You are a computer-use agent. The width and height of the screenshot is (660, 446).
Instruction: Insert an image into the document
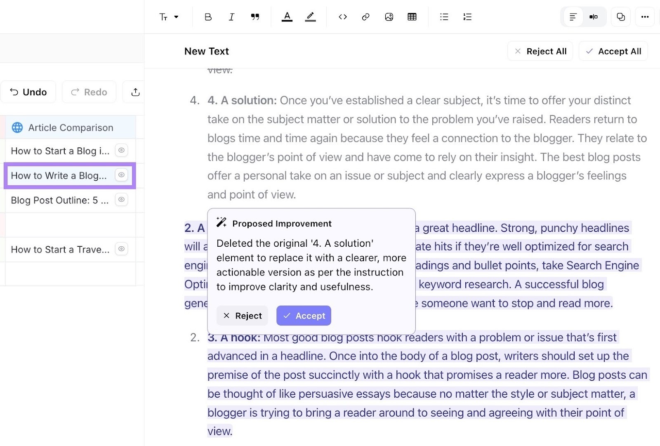click(389, 17)
